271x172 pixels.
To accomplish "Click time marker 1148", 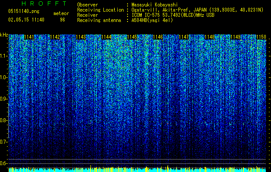I will point(209,37).
